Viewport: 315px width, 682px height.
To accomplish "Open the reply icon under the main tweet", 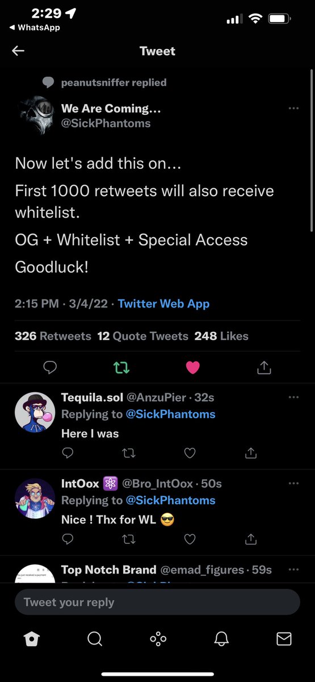I will coord(50,368).
